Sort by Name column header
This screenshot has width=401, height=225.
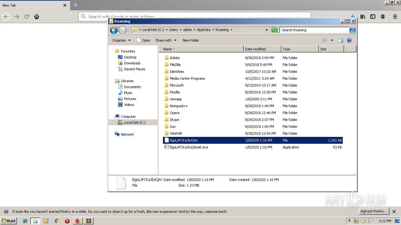pos(201,49)
